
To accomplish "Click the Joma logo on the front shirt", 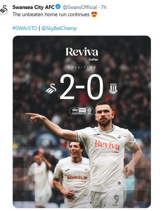I will pos(97,134).
